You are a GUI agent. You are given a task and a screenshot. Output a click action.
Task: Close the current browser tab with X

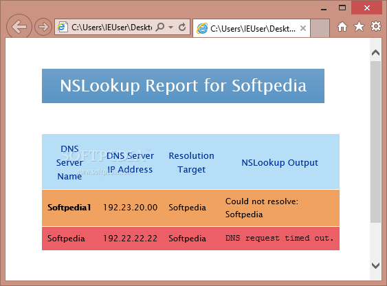pyautogui.click(x=303, y=28)
